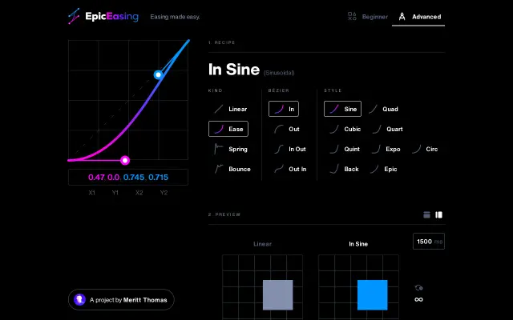Click the Bounce curve icon
513x320 pixels.
[219, 169]
